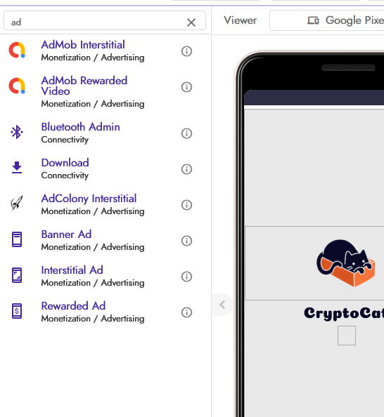Screen dimensions: 384x417
Task: Click the search box containing 'ad'
Action: (x=105, y=21)
